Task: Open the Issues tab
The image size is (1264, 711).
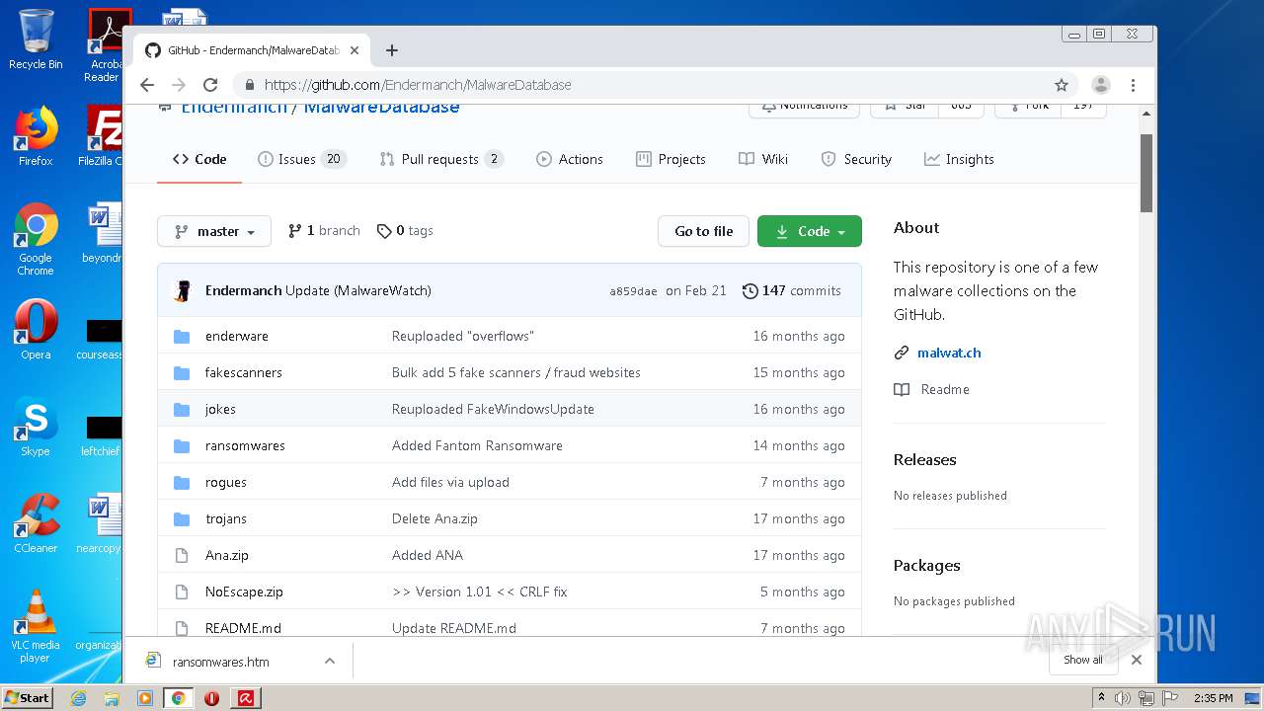Action: 302,159
